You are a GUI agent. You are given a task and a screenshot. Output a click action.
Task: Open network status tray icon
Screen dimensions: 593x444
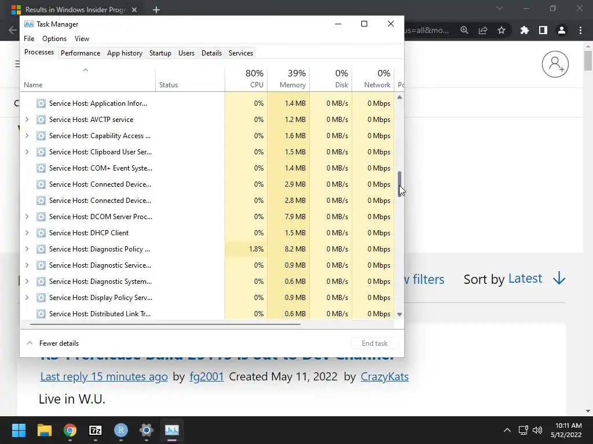523,430
